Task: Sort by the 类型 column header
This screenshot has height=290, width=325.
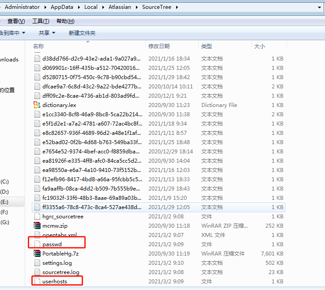Action: click(225, 46)
